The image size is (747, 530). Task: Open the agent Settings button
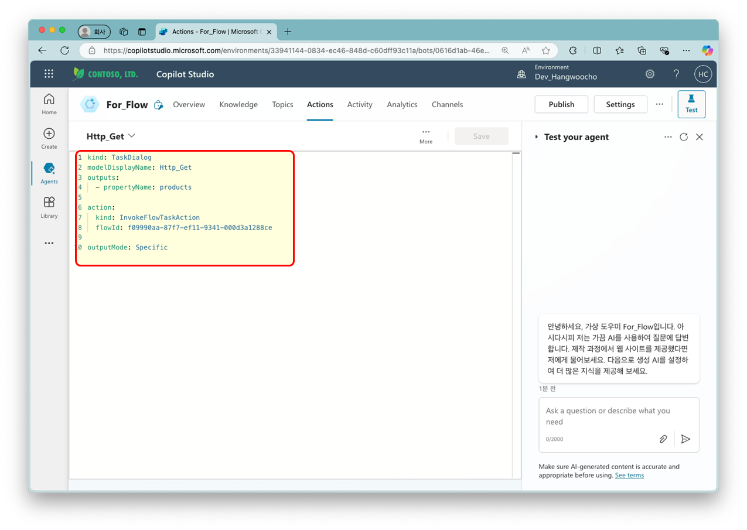(x=620, y=104)
